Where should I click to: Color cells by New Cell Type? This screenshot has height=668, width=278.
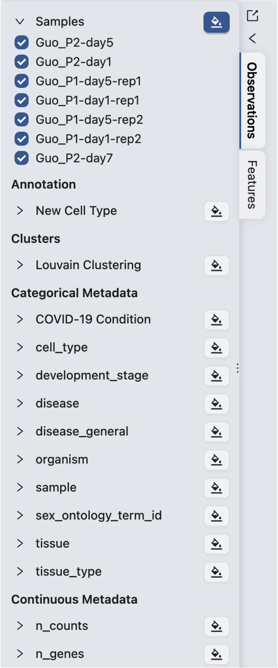click(216, 211)
